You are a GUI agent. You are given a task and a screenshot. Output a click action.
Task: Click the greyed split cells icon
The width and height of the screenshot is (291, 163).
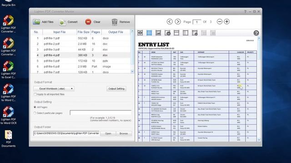(x=213, y=33)
